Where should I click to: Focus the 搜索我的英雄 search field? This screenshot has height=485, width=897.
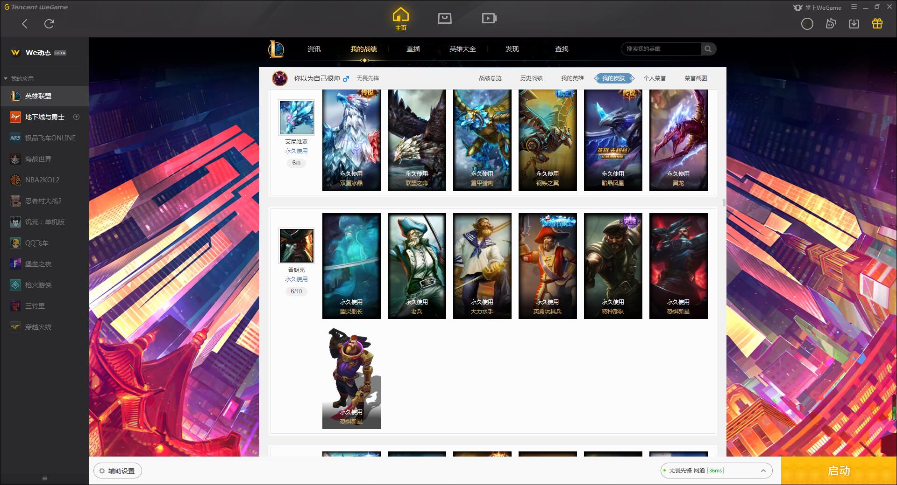pyautogui.click(x=661, y=49)
